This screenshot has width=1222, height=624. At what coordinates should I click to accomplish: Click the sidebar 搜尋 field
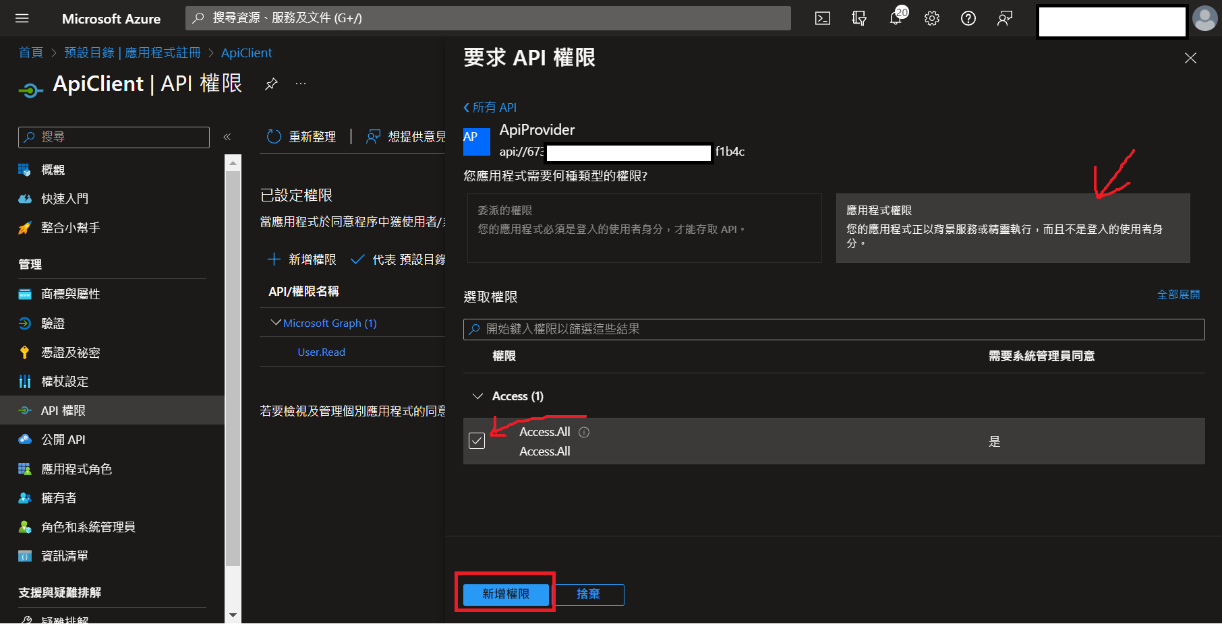[x=114, y=137]
